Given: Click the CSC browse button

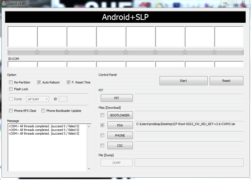Looking at the screenshot, I should coord(120,146).
